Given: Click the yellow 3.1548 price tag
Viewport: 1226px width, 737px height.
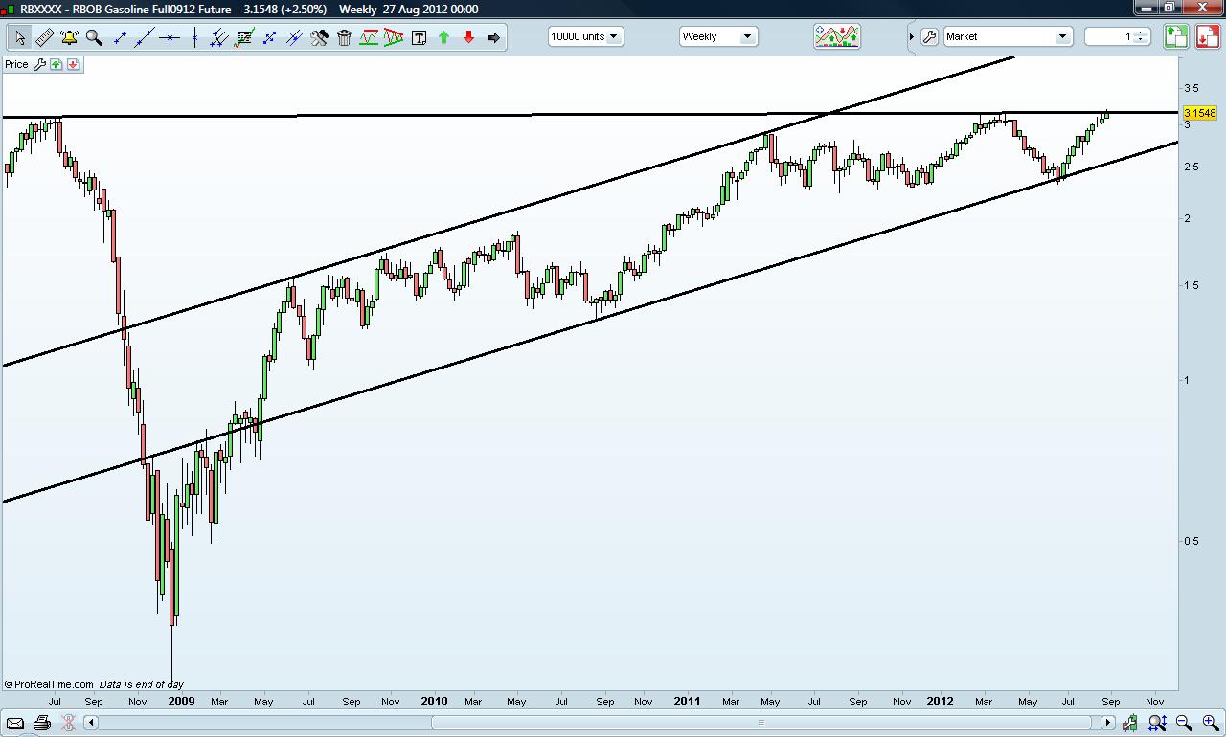Looking at the screenshot, I should [x=1200, y=113].
